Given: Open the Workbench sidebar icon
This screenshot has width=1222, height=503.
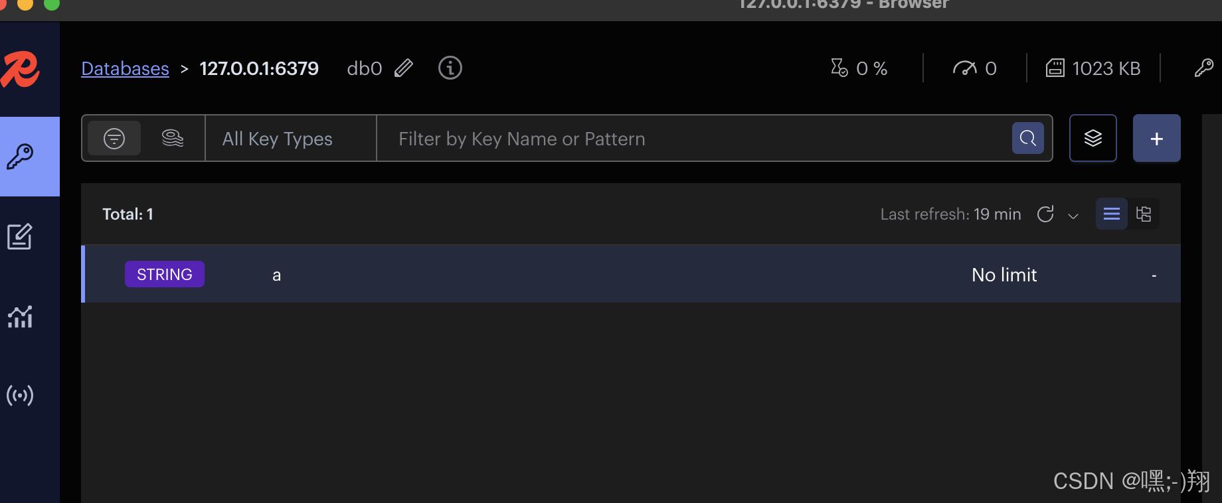Looking at the screenshot, I should pos(20,237).
